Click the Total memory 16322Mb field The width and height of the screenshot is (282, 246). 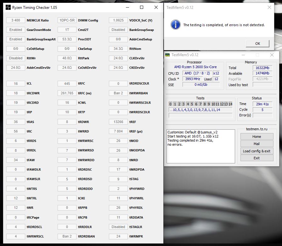[262, 68]
